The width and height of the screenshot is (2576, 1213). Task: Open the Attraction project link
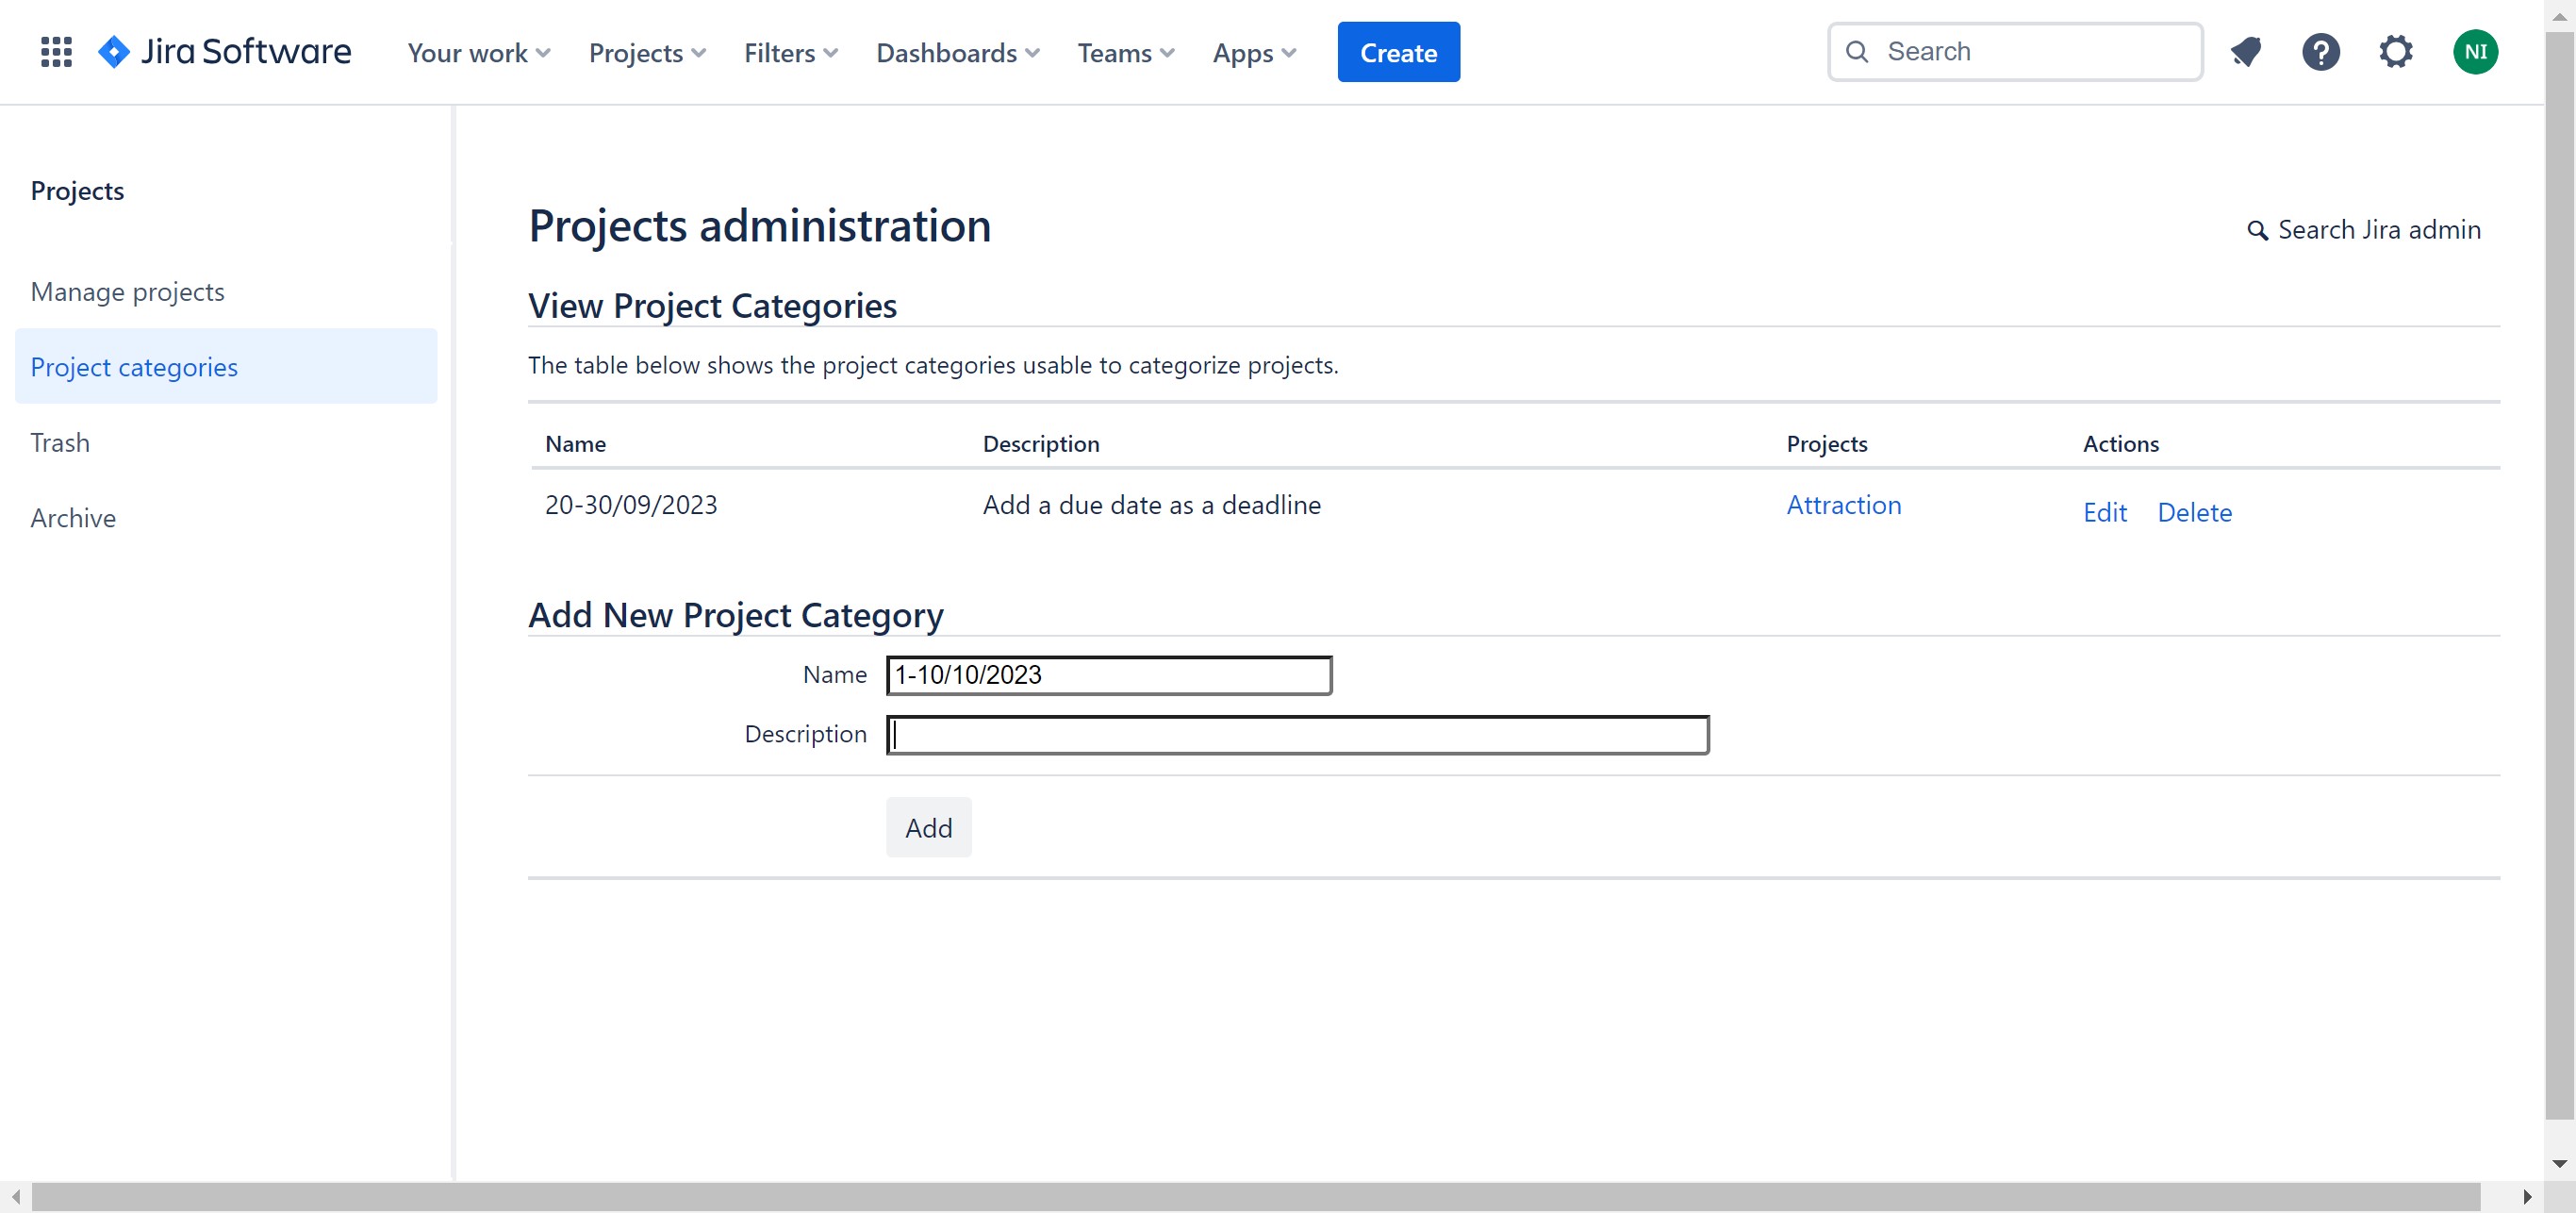click(1843, 505)
